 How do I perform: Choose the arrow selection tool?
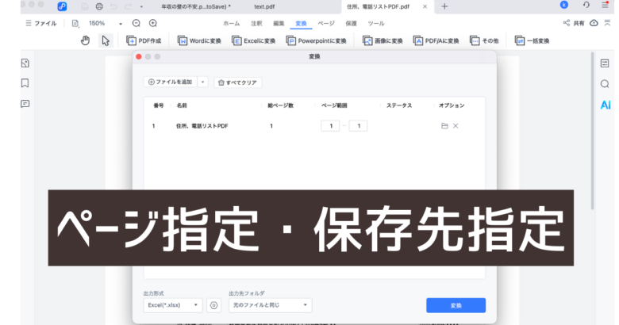(x=106, y=40)
